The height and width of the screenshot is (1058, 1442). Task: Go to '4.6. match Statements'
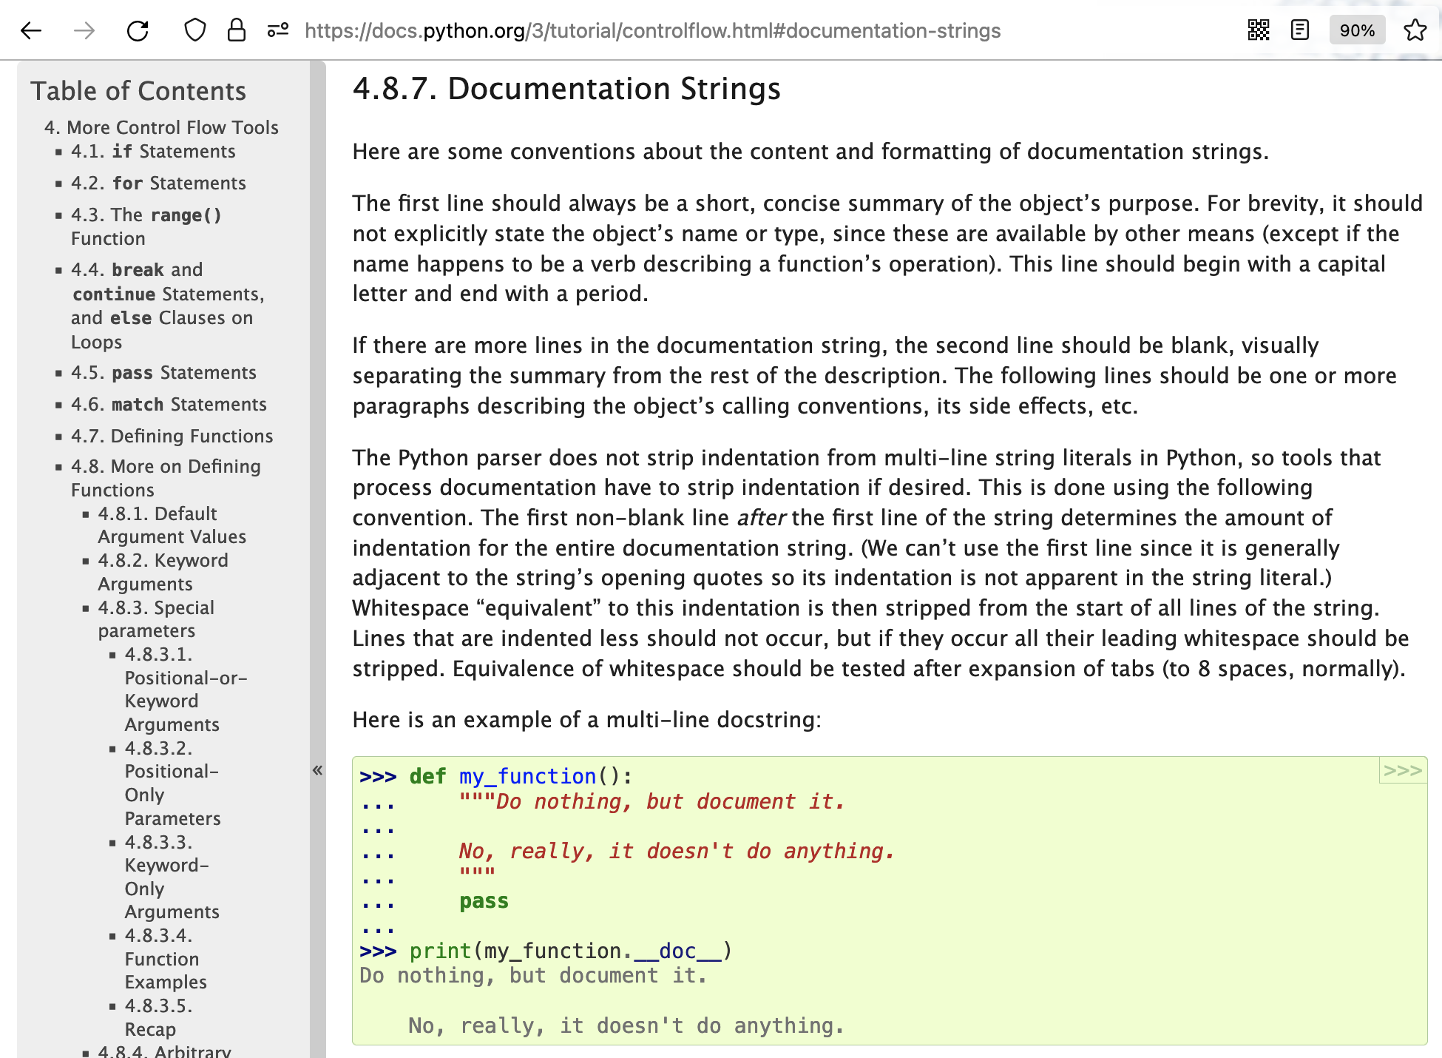click(x=169, y=404)
